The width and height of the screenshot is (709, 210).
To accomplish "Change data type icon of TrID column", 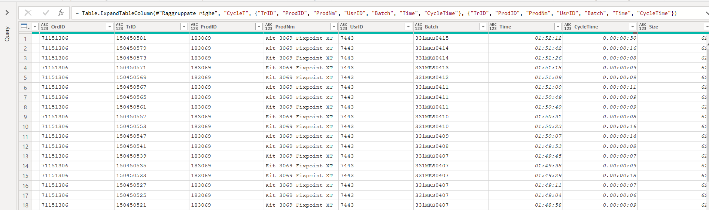I will 119,27.
